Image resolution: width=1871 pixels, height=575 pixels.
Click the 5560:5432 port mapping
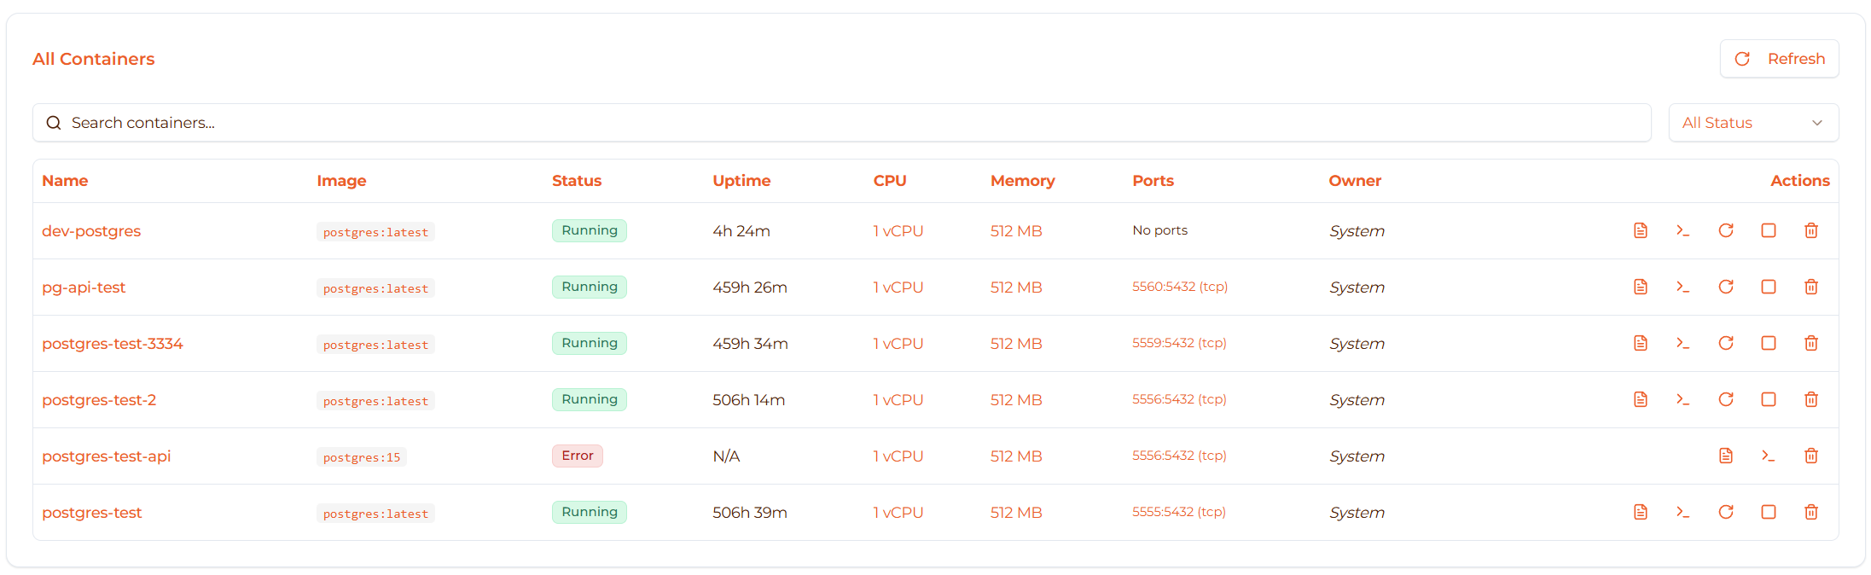click(1179, 287)
